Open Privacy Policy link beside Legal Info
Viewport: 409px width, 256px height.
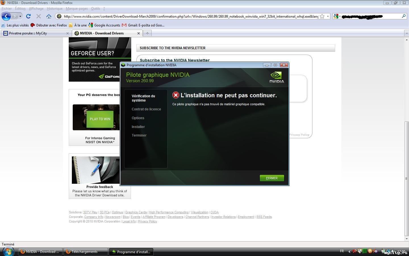click(147, 221)
